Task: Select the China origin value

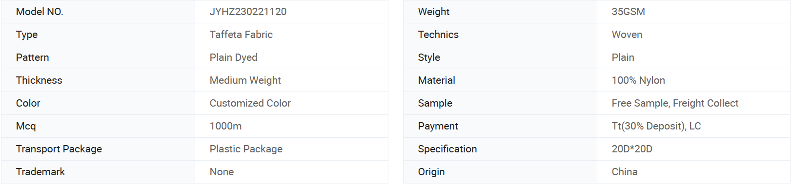Action: pos(624,172)
